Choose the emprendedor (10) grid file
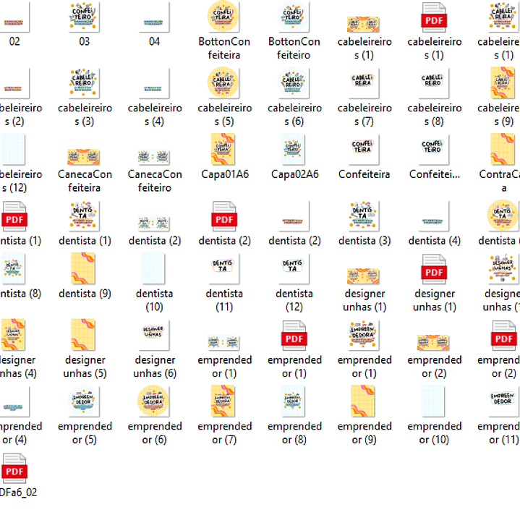Viewport: 520px width, 520px height. click(x=435, y=402)
